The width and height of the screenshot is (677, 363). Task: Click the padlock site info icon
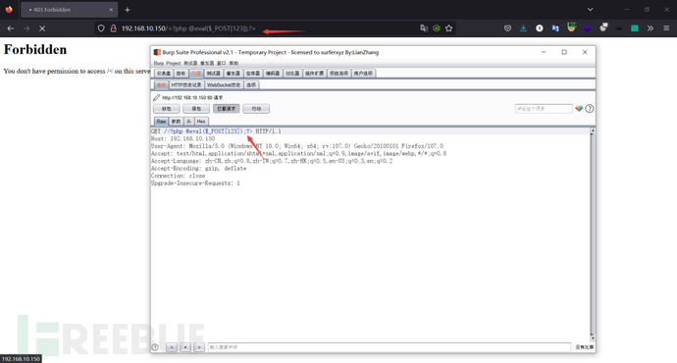(113, 28)
